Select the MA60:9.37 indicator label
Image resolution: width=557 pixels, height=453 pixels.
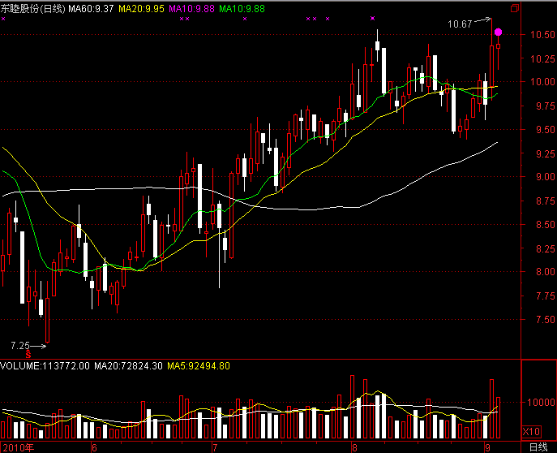pyautogui.click(x=91, y=9)
